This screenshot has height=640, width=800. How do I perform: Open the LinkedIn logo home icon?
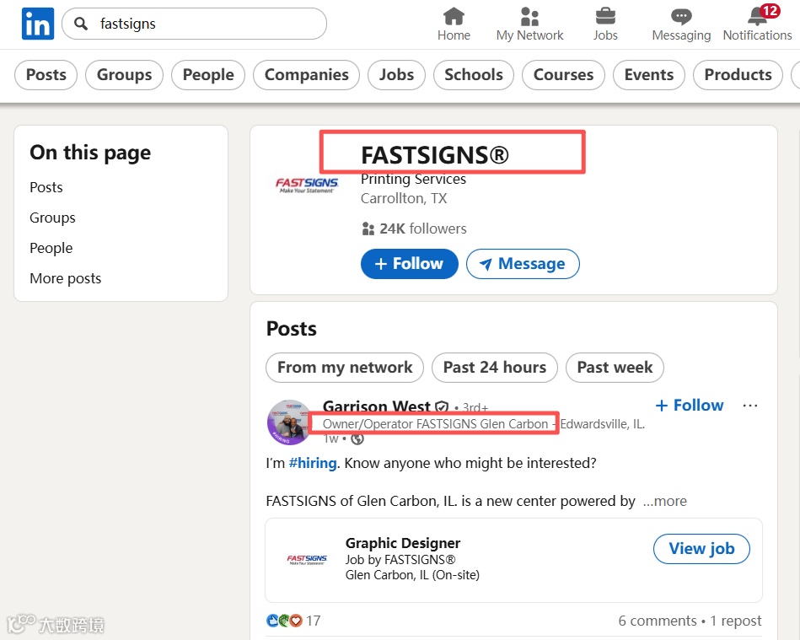[38, 24]
